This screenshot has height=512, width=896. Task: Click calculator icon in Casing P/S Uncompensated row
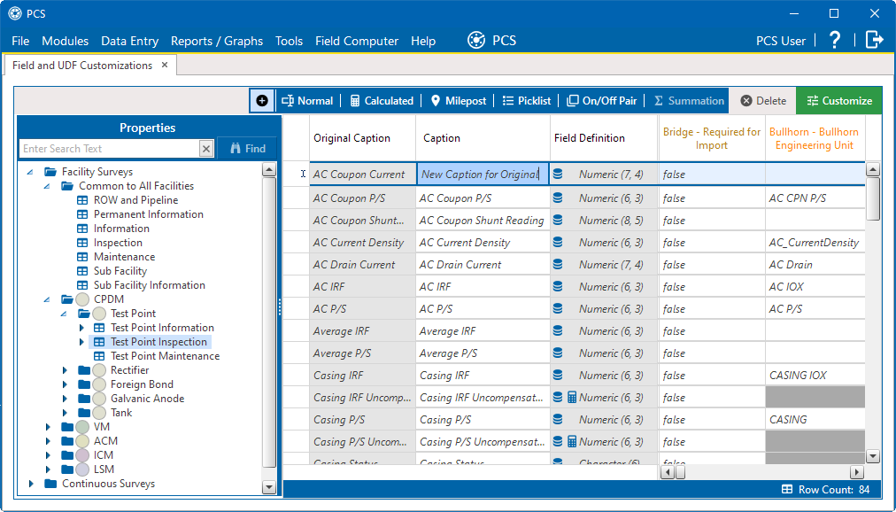tap(572, 442)
